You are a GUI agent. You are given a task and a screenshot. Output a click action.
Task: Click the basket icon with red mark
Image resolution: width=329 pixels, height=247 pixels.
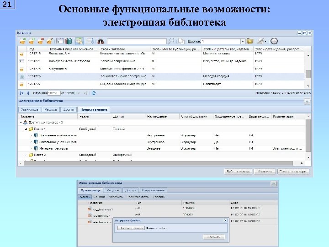pos(41,41)
